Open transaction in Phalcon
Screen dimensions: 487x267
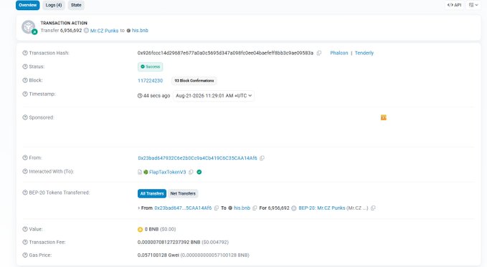[x=339, y=53]
